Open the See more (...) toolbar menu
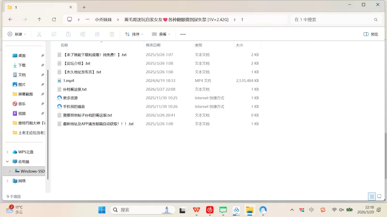The height and width of the screenshot is (217, 387). click(183, 34)
